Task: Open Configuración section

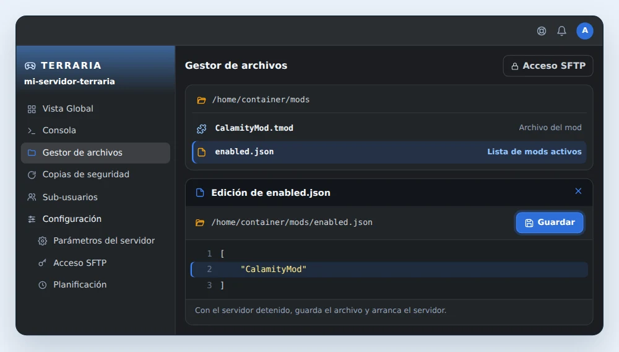Action: pyautogui.click(x=95, y=219)
